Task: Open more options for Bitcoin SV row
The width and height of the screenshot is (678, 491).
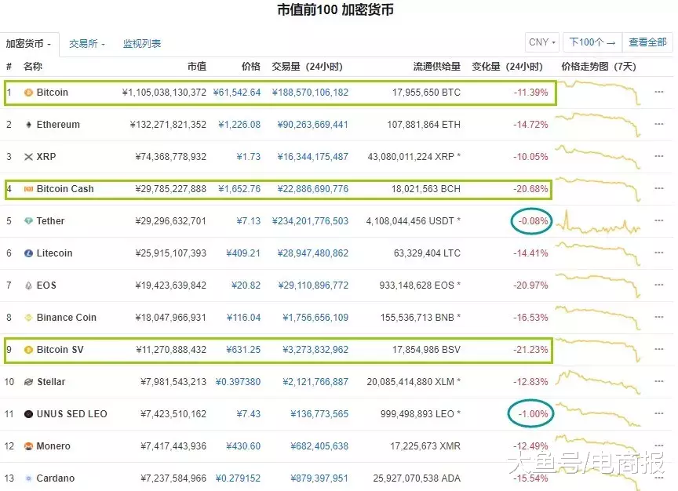Action: pos(659,349)
